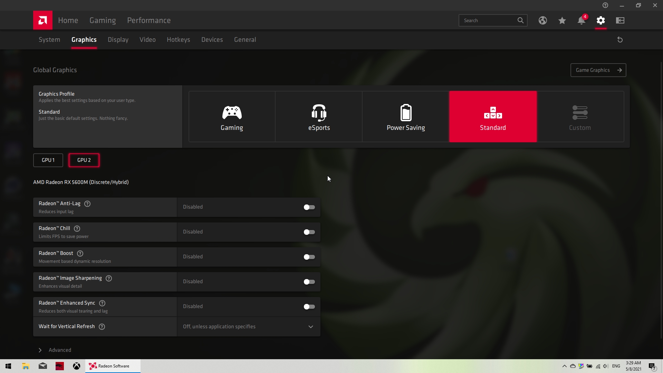
Task: Click the AMD logo home icon
Action: pyautogui.click(x=43, y=20)
